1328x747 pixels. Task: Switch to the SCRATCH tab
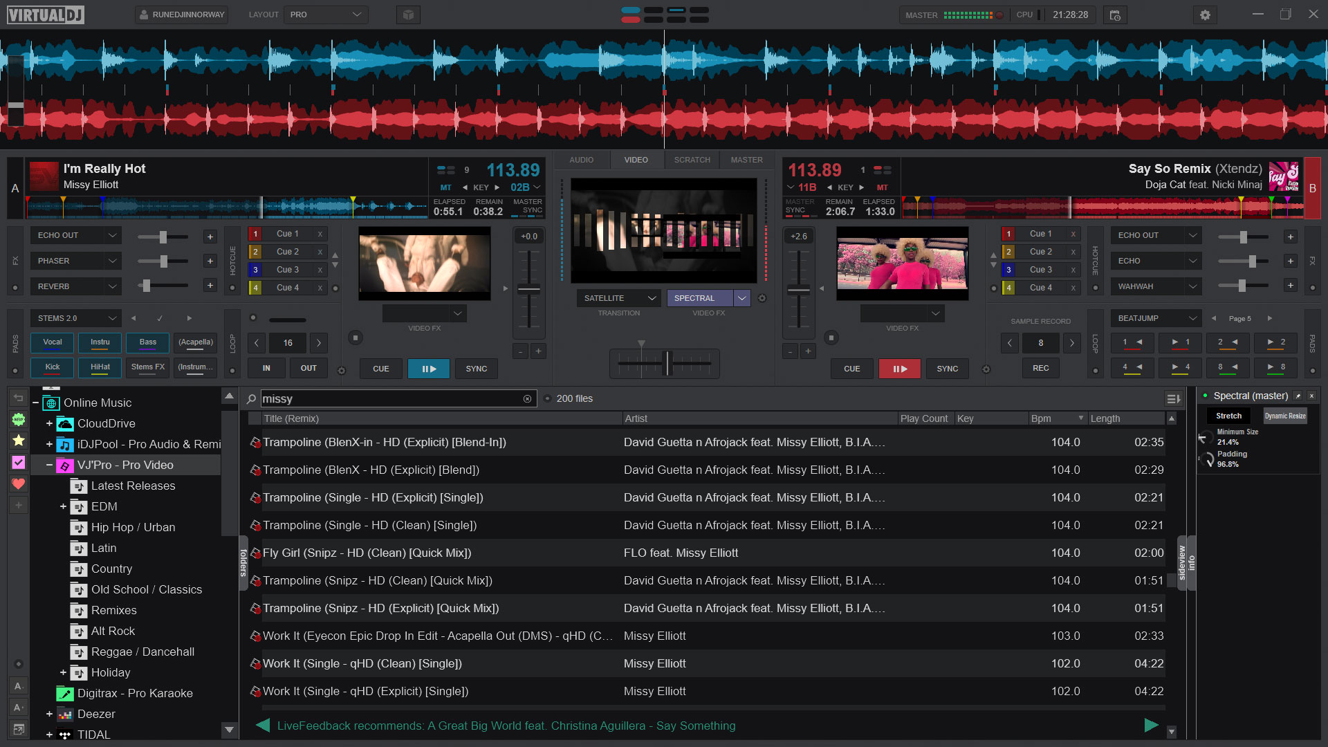pos(692,160)
